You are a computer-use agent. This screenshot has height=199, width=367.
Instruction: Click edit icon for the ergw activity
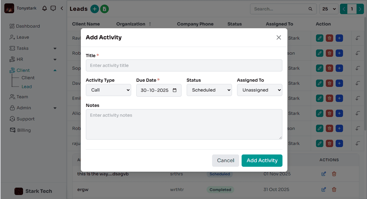[x=323, y=189]
